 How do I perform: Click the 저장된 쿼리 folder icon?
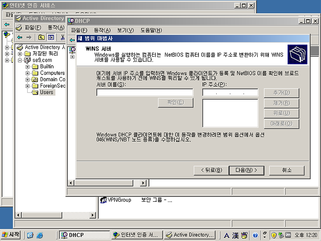click(x=28, y=54)
